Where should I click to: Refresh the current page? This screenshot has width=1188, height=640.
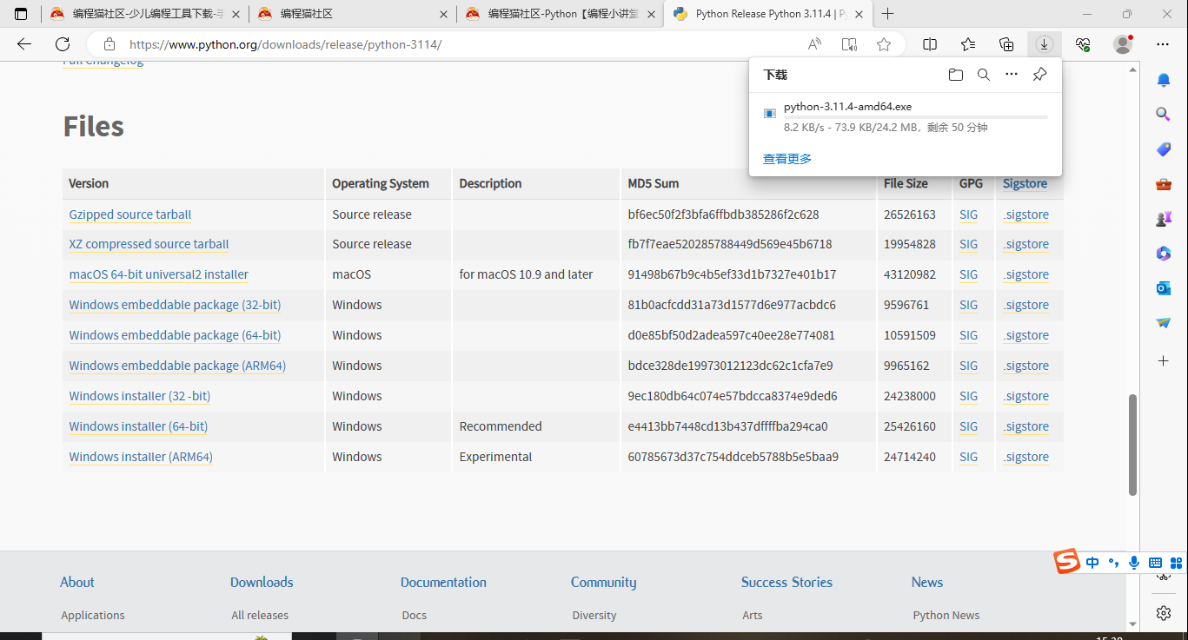[63, 44]
